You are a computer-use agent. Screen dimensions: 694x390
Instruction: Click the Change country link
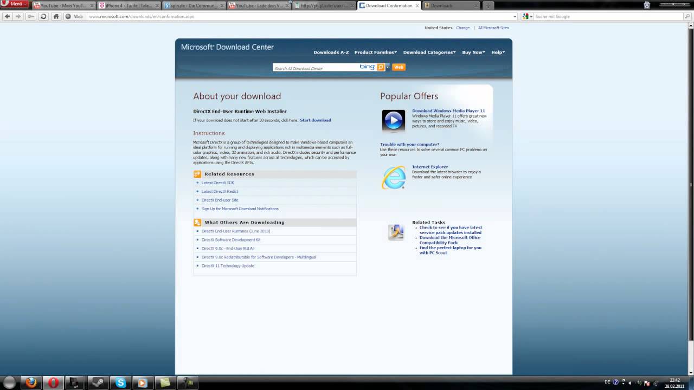click(x=463, y=28)
